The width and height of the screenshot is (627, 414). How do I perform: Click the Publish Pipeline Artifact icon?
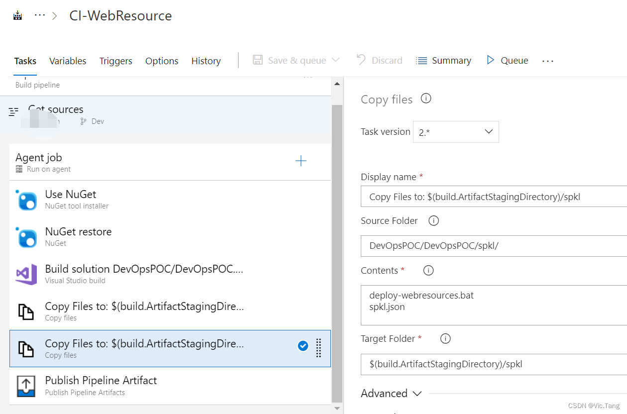[x=26, y=386]
